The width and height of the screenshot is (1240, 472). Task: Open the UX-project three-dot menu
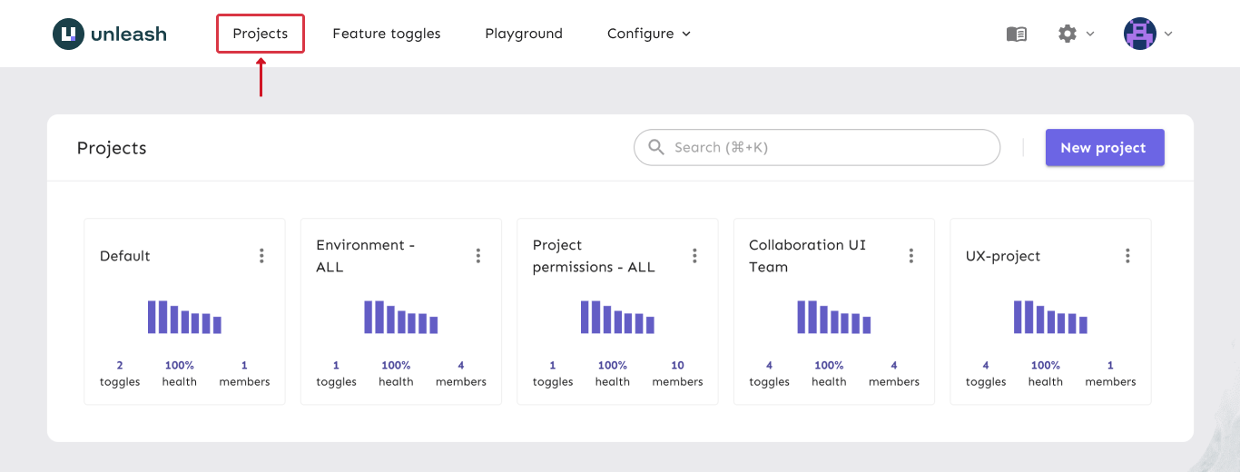coord(1127,256)
